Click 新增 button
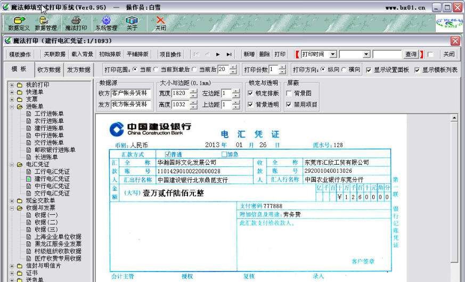Screen dimensions: 465x282 (x=249, y=54)
